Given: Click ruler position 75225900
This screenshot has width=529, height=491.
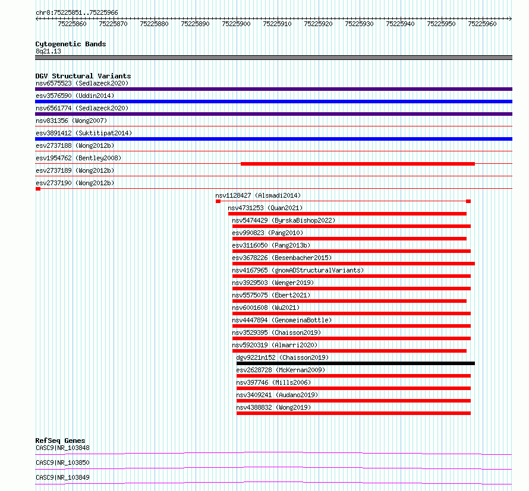Looking at the screenshot, I should tap(236, 24).
